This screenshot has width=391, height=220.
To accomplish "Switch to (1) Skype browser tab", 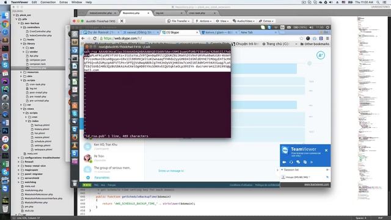I will tap(180, 32).
